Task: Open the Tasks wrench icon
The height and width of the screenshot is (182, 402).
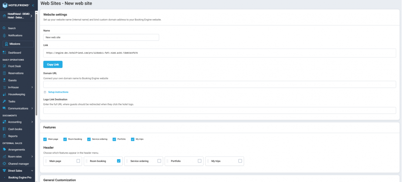Action: point(4,101)
